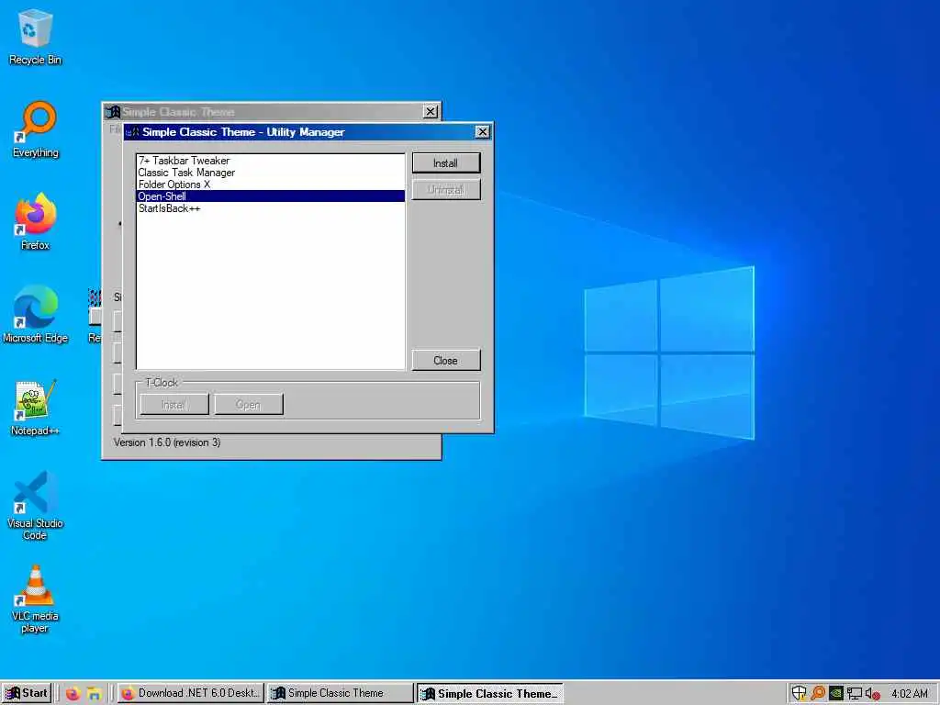
Task: Open Windows Security tray icon
Action: tap(799, 694)
